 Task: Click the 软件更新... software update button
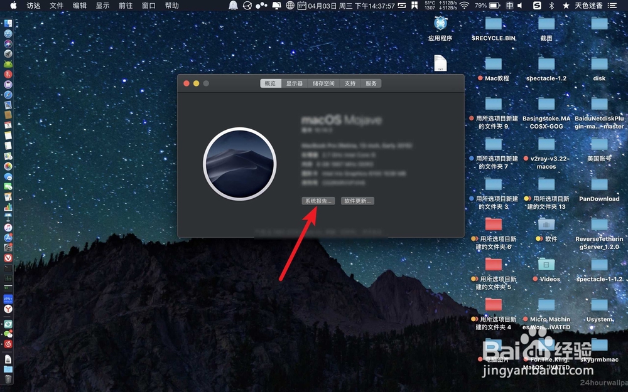coord(357,201)
